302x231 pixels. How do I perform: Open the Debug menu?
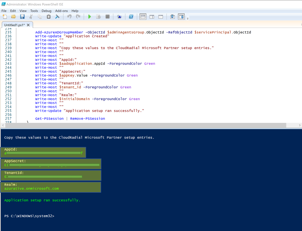pos(46,11)
